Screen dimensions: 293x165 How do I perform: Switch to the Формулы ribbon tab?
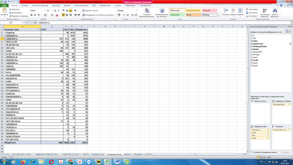pos(56,5)
